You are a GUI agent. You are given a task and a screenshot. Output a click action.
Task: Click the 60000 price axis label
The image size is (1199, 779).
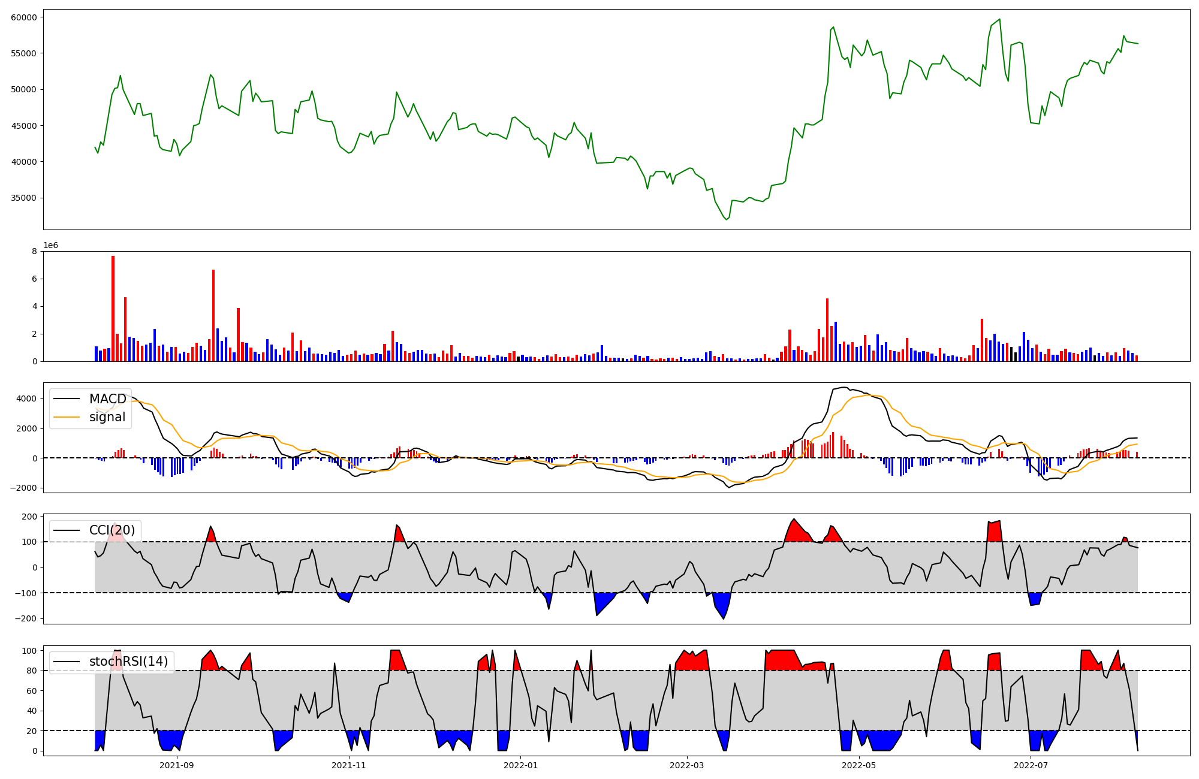(x=24, y=17)
